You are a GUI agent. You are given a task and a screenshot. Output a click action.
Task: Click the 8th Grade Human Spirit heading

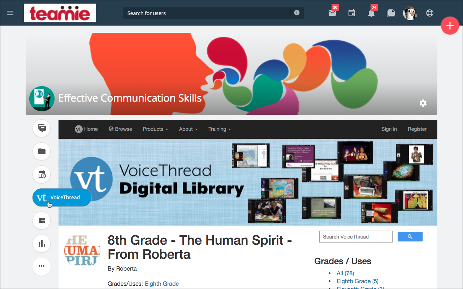tap(200, 247)
